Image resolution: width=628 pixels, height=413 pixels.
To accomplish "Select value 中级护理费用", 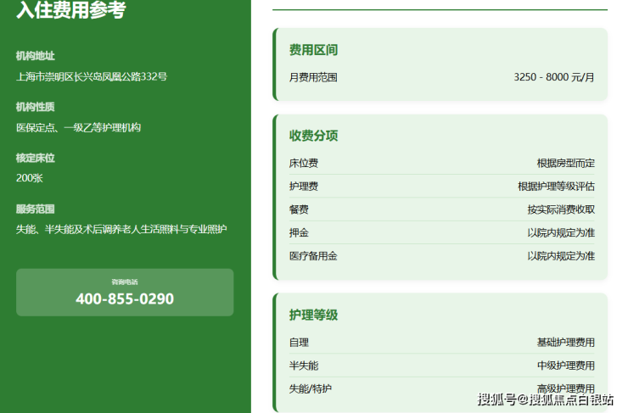I will tap(566, 366).
